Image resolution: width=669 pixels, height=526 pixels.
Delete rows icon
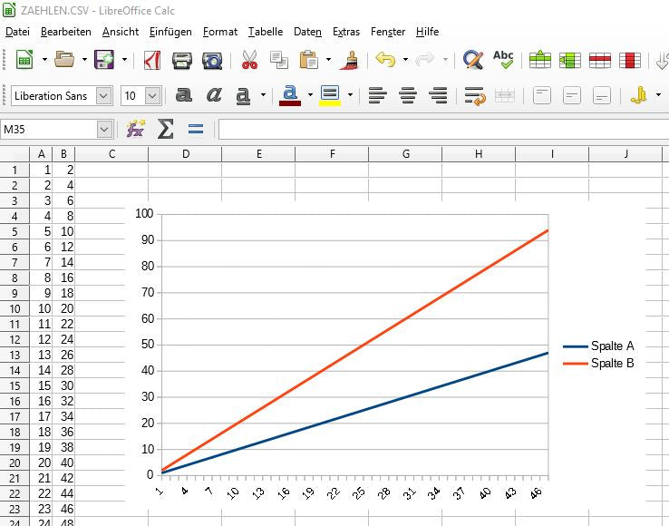[600, 60]
